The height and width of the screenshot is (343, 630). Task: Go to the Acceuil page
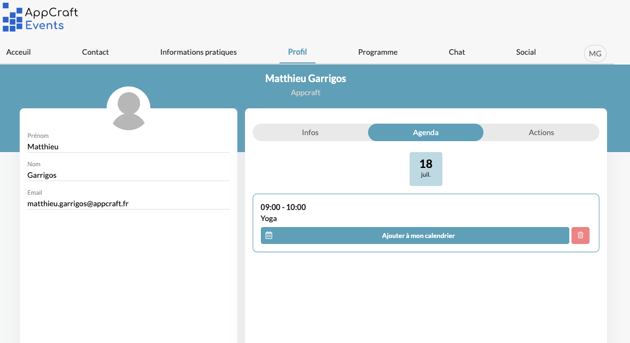pyautogui.click(x=19, y=53)
